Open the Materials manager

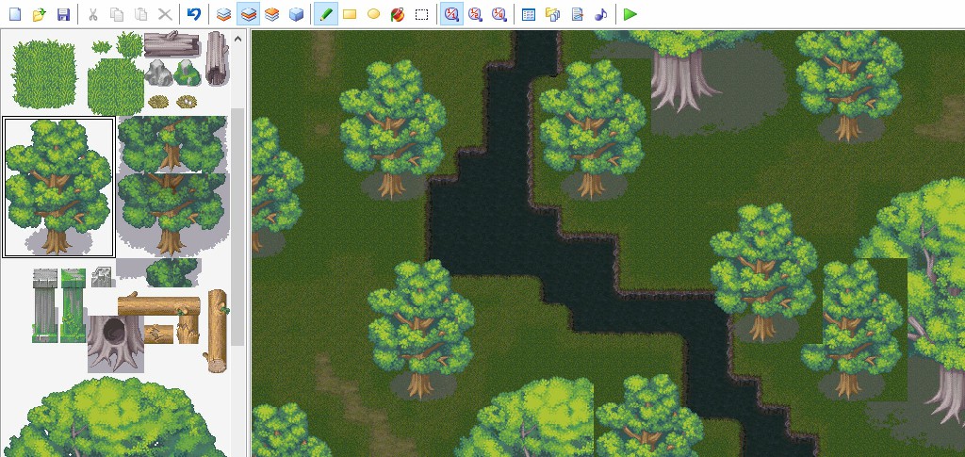click(x=552, y=14)
